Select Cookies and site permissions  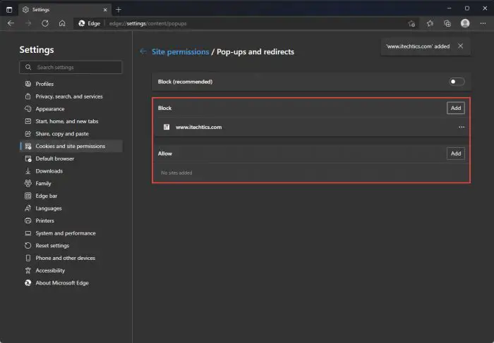[x=71, y=146]
